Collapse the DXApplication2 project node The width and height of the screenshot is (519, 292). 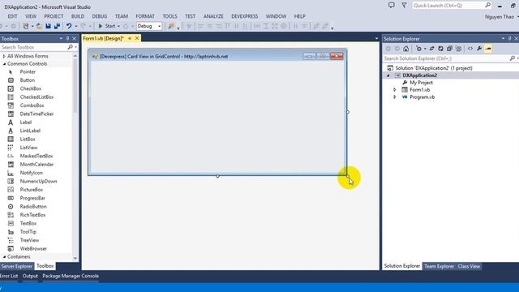click(x=388, y=75)
